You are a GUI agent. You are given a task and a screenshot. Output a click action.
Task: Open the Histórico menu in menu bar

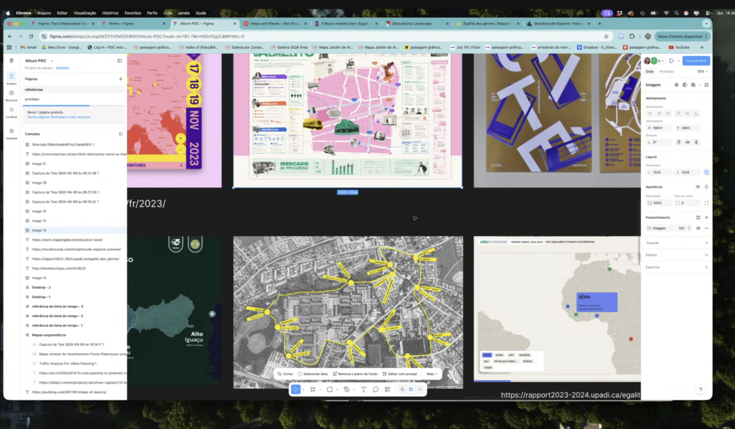110,12
